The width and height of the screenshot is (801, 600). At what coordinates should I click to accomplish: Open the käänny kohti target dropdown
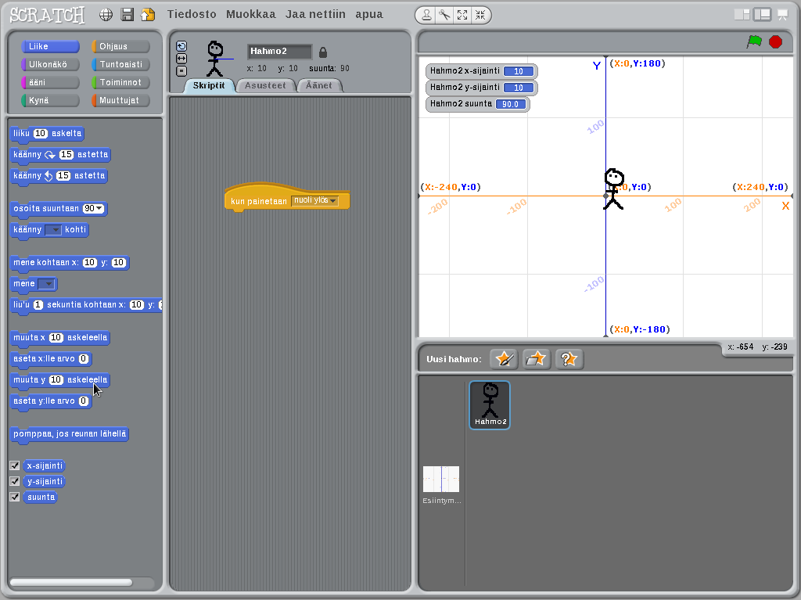[x=53, y=230]
